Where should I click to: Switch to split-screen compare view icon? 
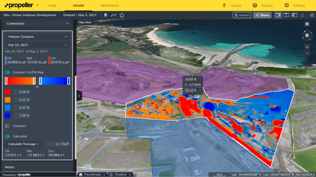[x=286, y=15]
